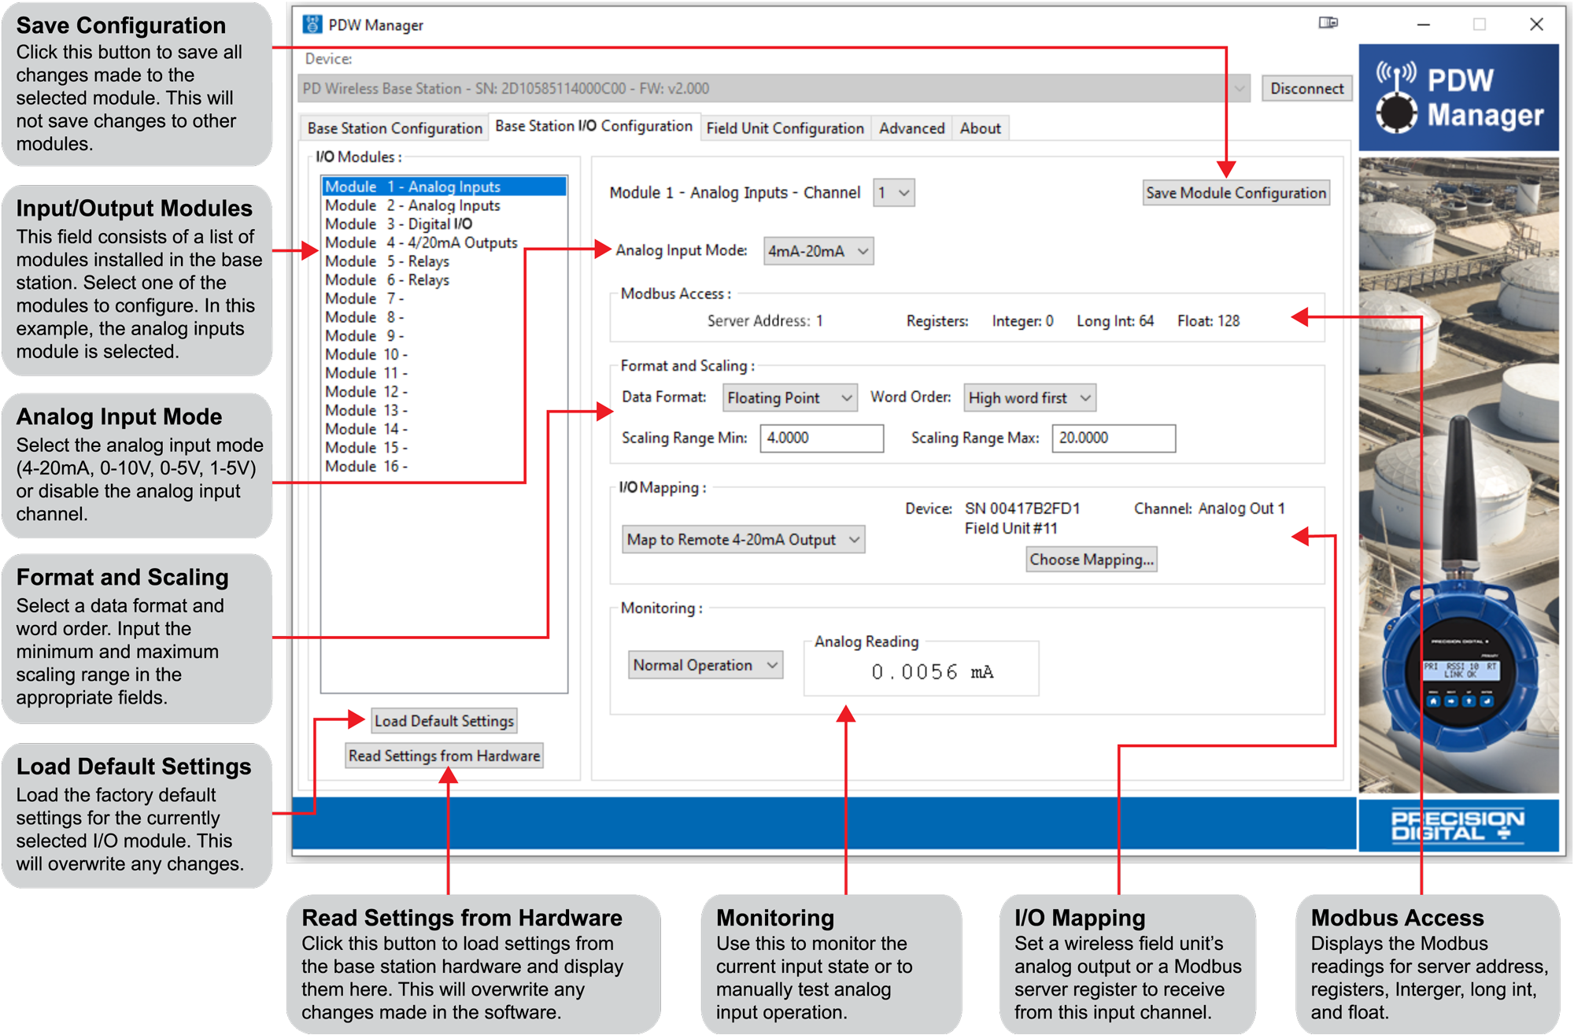Viewport: 1574px width, 1035px height.
Task: Open the Field Unit Configuration tab
Action: (785, 128)
